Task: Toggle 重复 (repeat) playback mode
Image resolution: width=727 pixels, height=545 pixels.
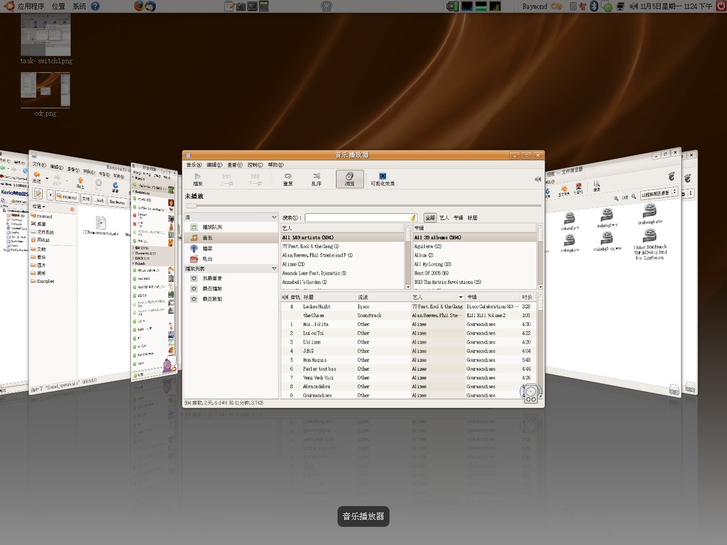Action: click(x=288, y=179)
